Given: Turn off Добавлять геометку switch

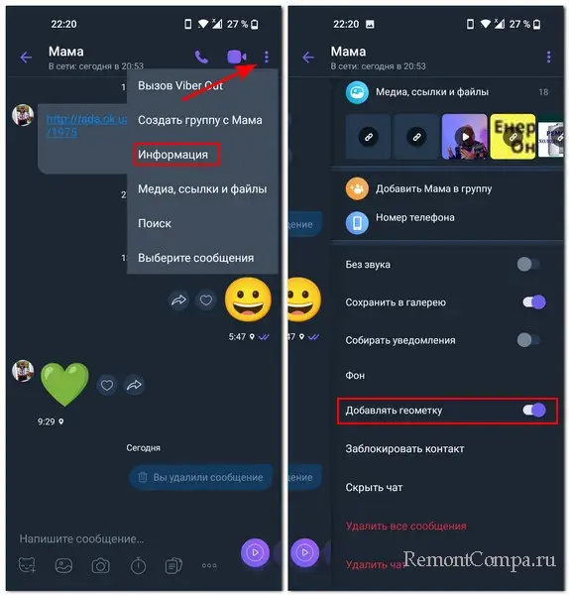Looking at the screenshot, I should (534, 410).
